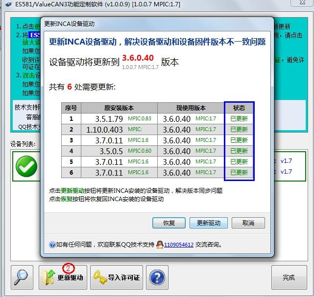Click the blue help question mark button at bottom

157,277
